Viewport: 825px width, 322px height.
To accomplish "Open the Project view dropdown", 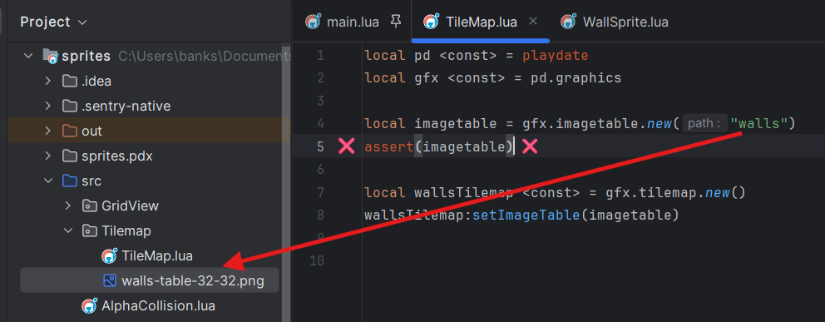I will (82, 22).
